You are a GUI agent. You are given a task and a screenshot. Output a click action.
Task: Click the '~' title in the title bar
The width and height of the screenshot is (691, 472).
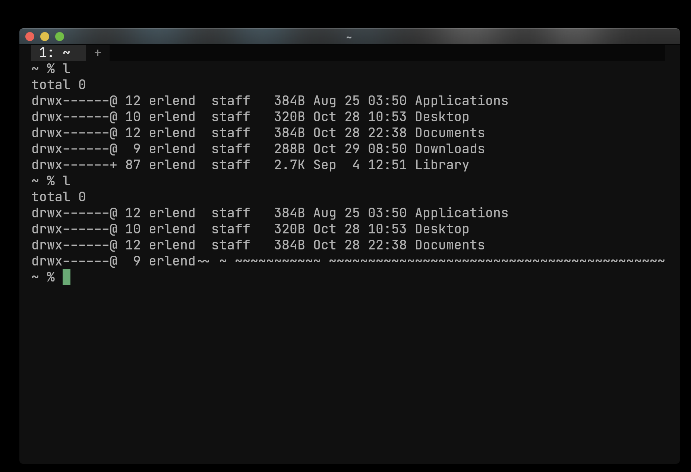pyautogui.click(x=349, y=37)
